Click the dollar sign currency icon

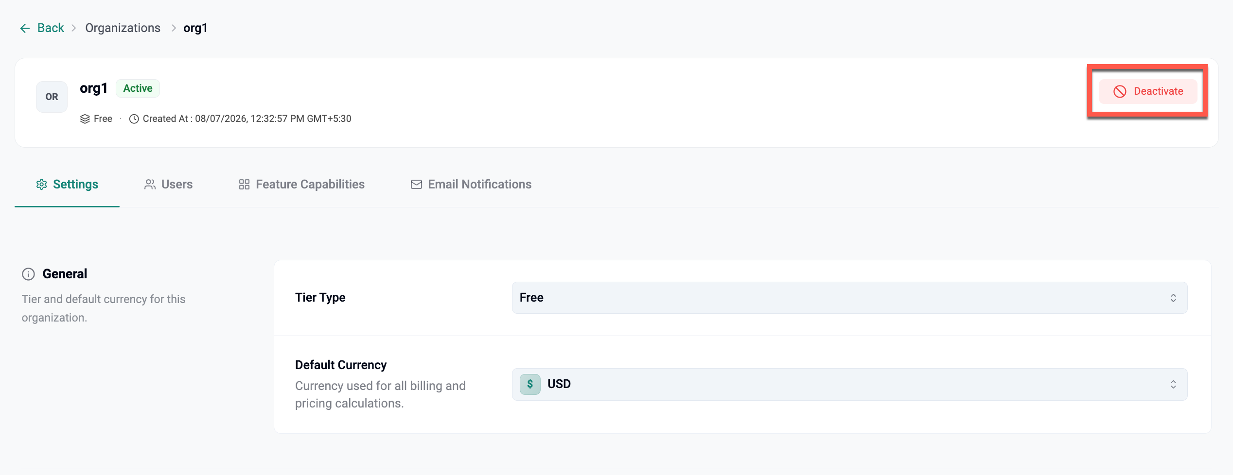[x=530, y=384]
